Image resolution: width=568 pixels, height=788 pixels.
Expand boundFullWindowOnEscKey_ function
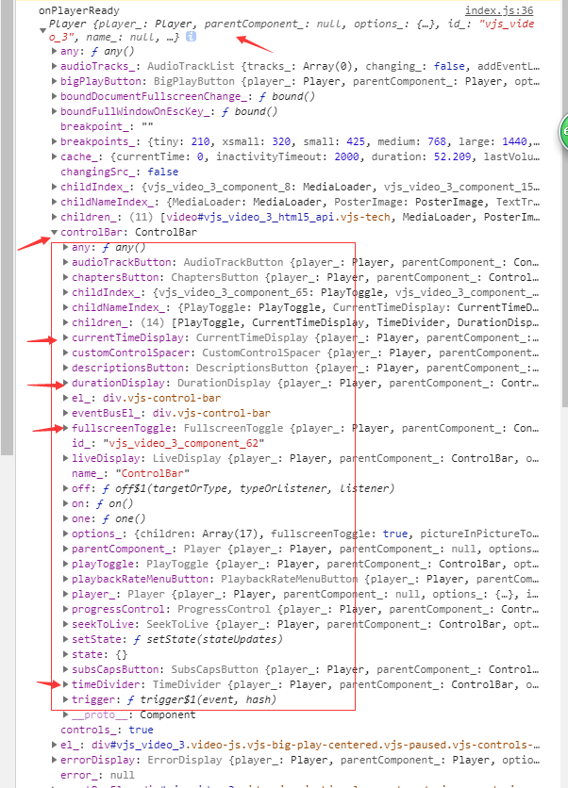coord(55,111)
